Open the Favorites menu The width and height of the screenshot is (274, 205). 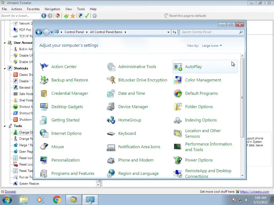point(33,9)
